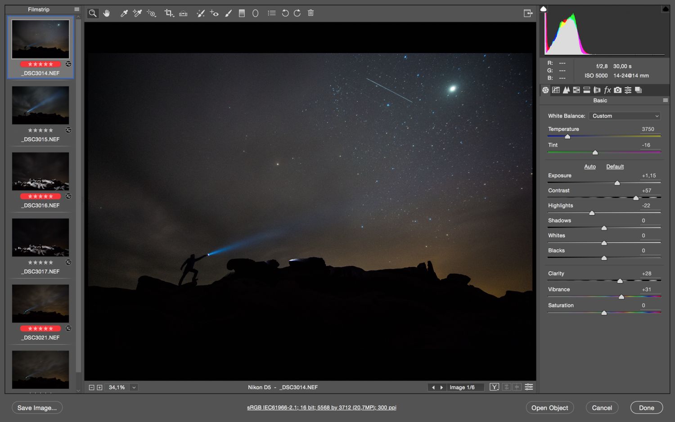675x422 pixels.
Task: Expand the zoom level dropdown
Action: (x=134, y=387)
